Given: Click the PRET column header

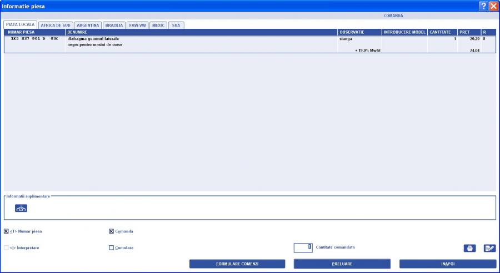Looking at the screenshot, I should tap(468, 32).
